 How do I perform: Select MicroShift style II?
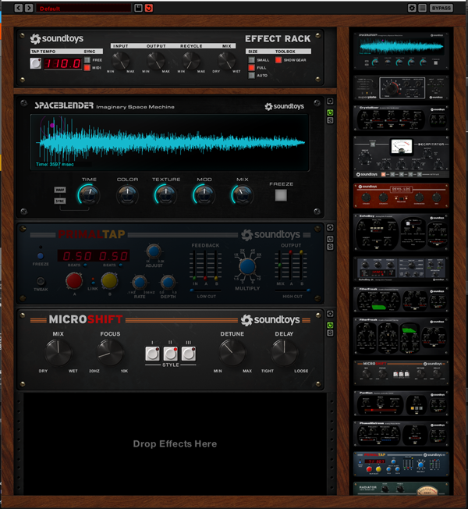pyautogui.click(x=170, y=354)
